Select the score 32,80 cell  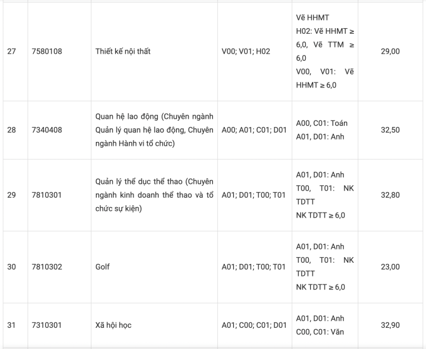[390, 195]
